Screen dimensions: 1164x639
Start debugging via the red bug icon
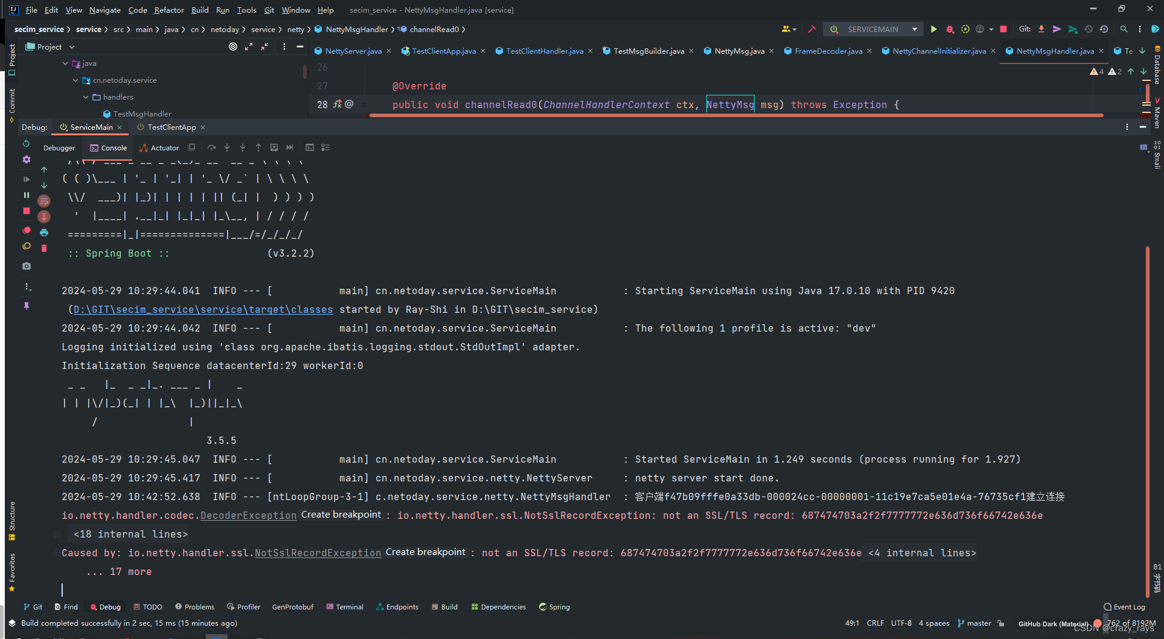[950, 29]
